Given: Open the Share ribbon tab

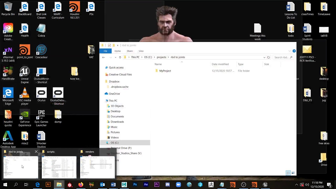Looking at the screenshot, I should click(130, 51).
